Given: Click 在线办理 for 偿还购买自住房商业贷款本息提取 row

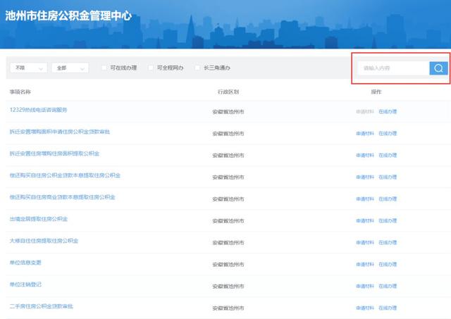Looking at the screenshot, I should pyautogui.click(x=388, y=199).
